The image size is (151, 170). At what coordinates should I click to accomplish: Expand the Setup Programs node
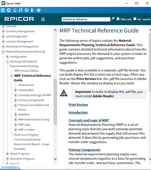(x=7, y=154)
